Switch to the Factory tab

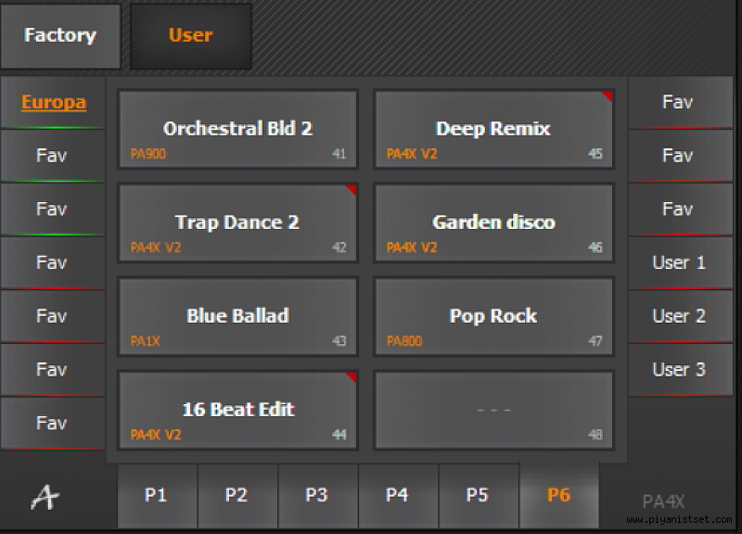click(x=60, y=36)
